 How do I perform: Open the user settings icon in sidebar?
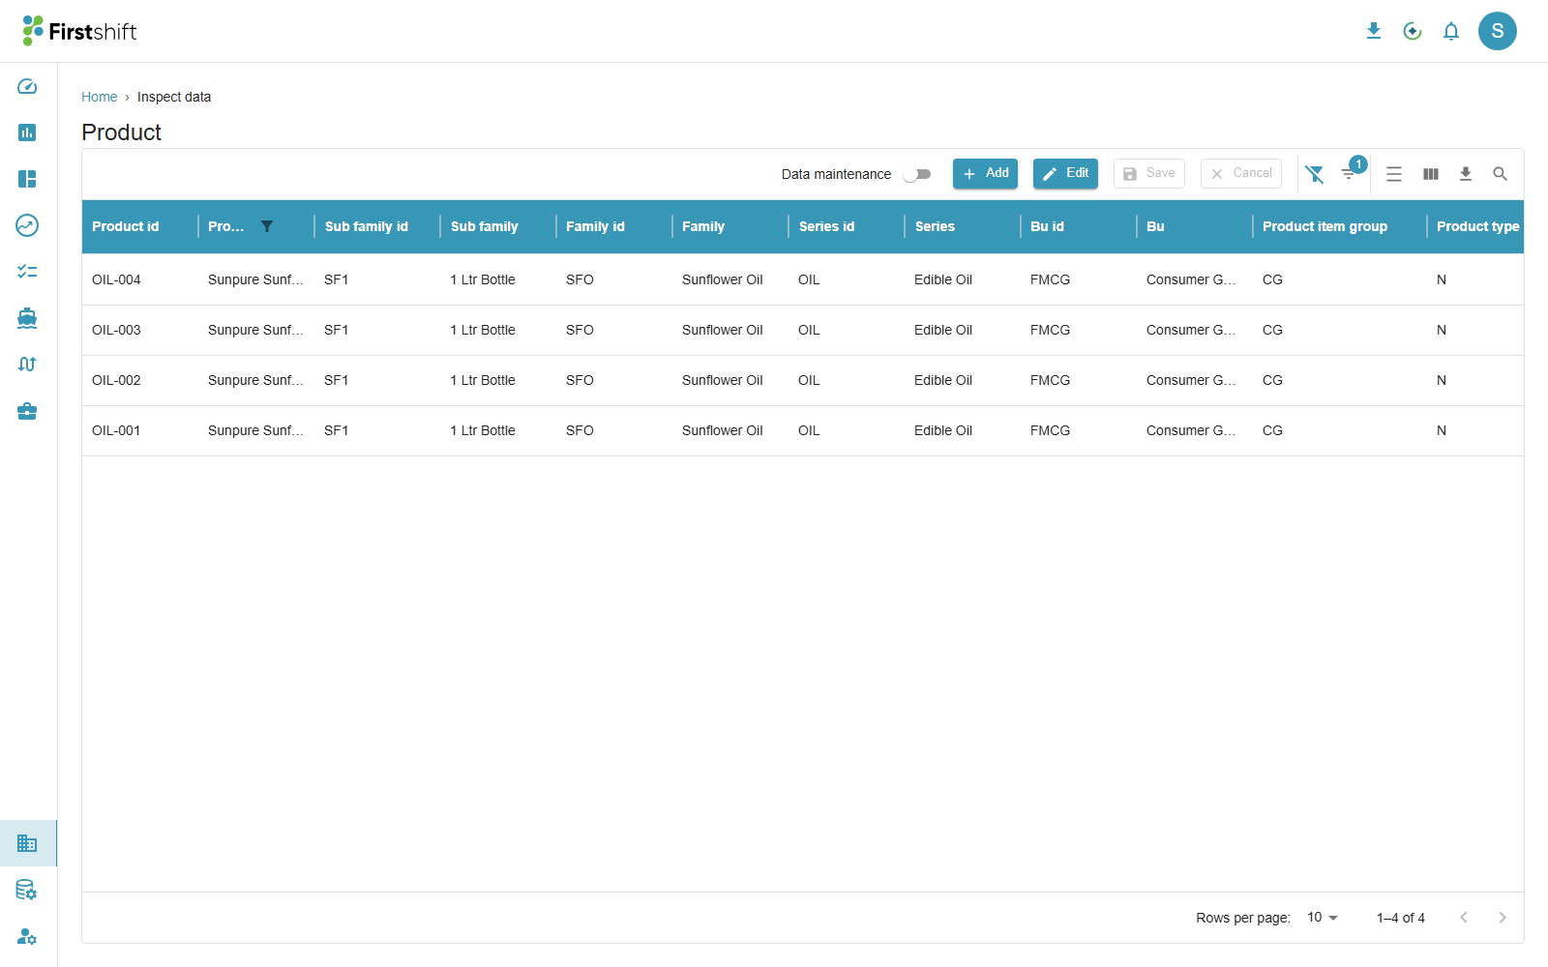(x=27, y=936)
